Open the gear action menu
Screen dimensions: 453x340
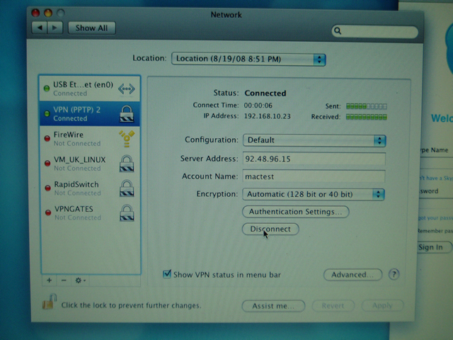pyautogui.click(x=80, y=280)
